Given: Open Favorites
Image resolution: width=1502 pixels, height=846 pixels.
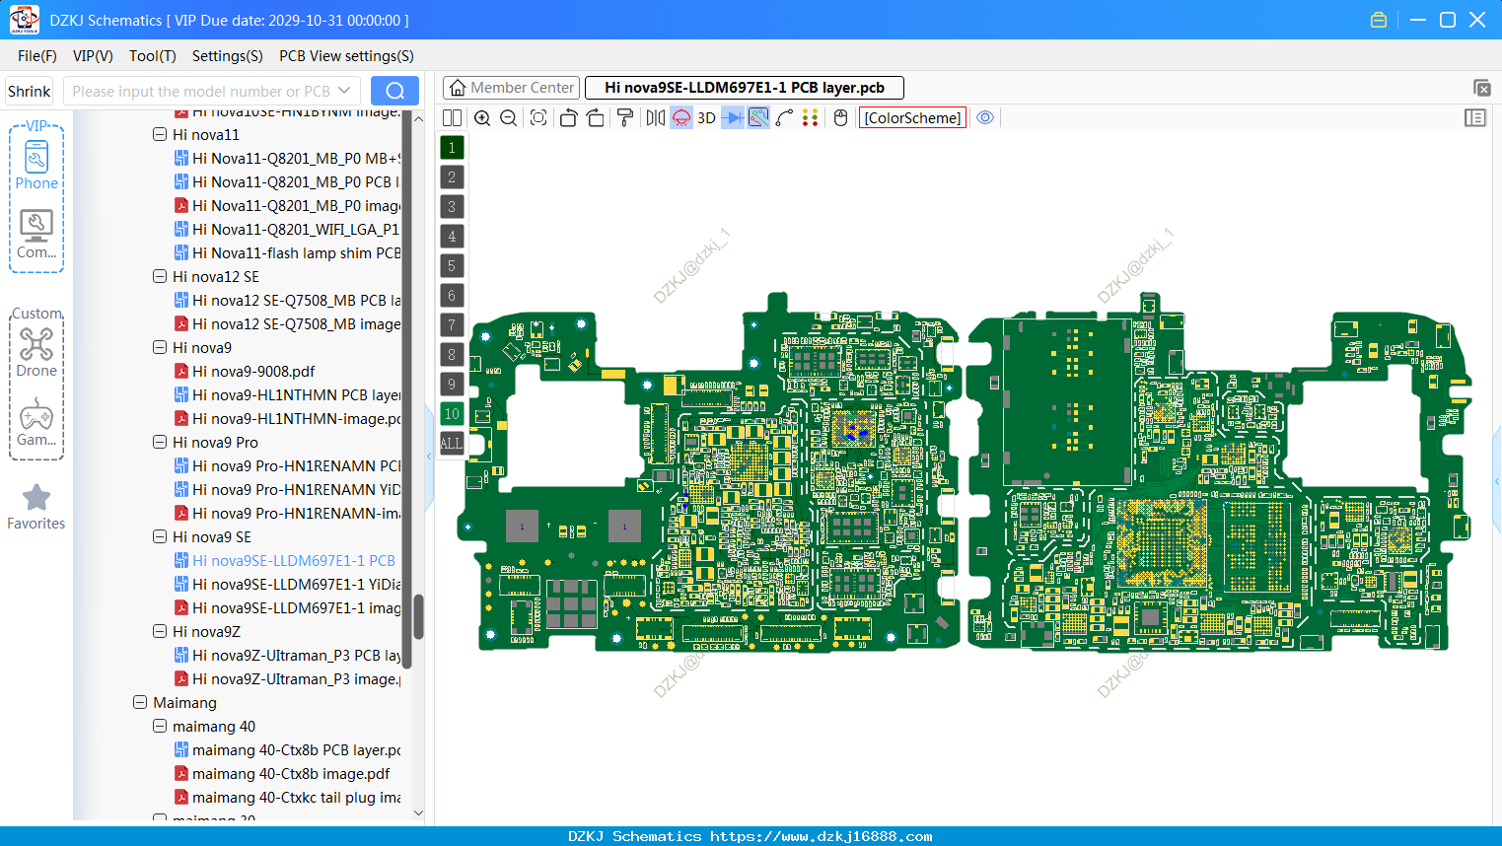Looking at the screenshot, I should click(36, 507).
